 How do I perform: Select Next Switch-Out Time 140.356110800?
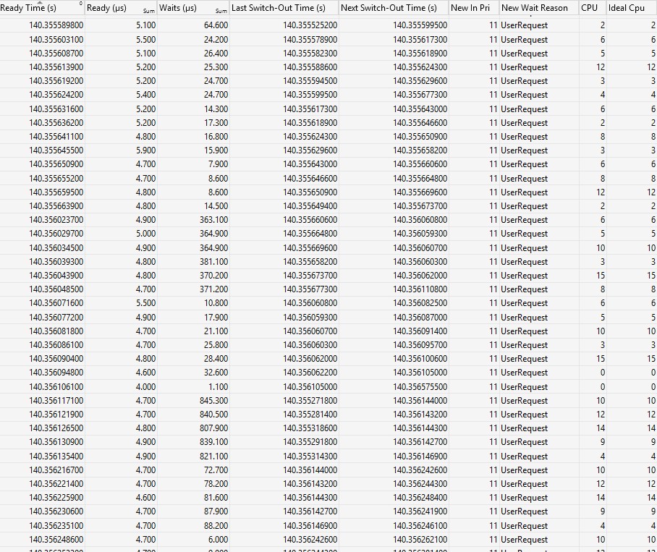click(420, 289)
